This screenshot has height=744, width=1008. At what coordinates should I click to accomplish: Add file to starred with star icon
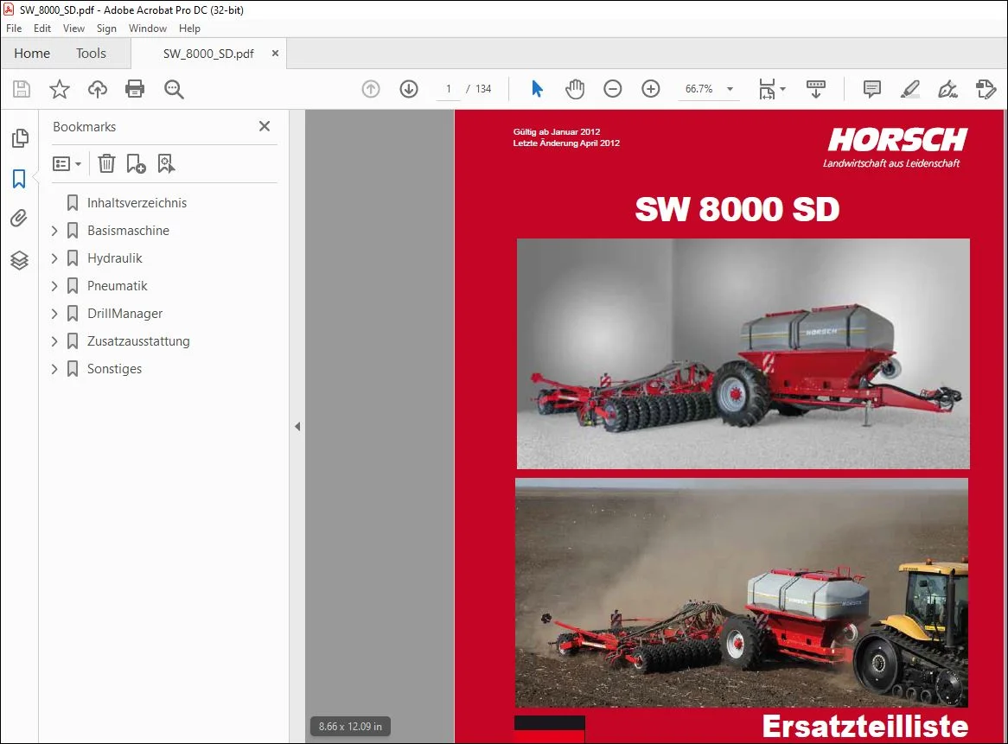point(59,89)
